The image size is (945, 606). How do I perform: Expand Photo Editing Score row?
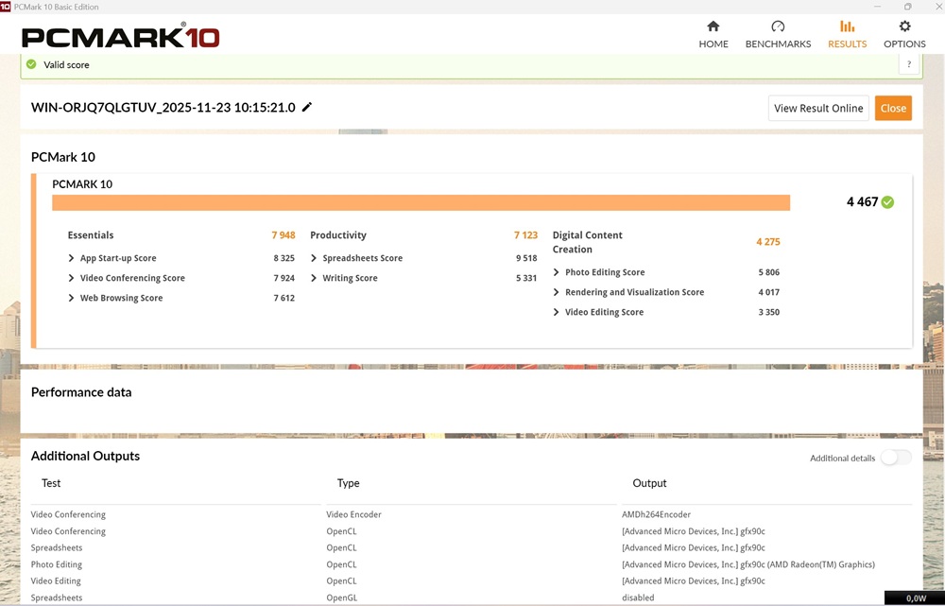(x=557, y=272)
